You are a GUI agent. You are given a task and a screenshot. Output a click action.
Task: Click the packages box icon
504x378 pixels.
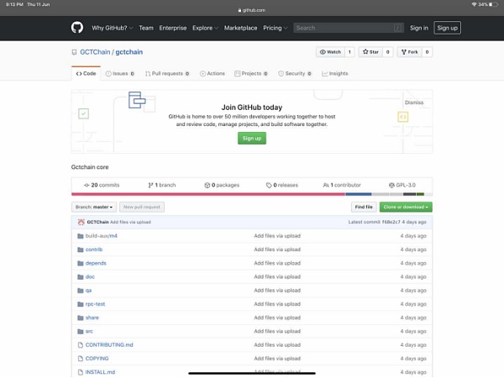point(207,185)
